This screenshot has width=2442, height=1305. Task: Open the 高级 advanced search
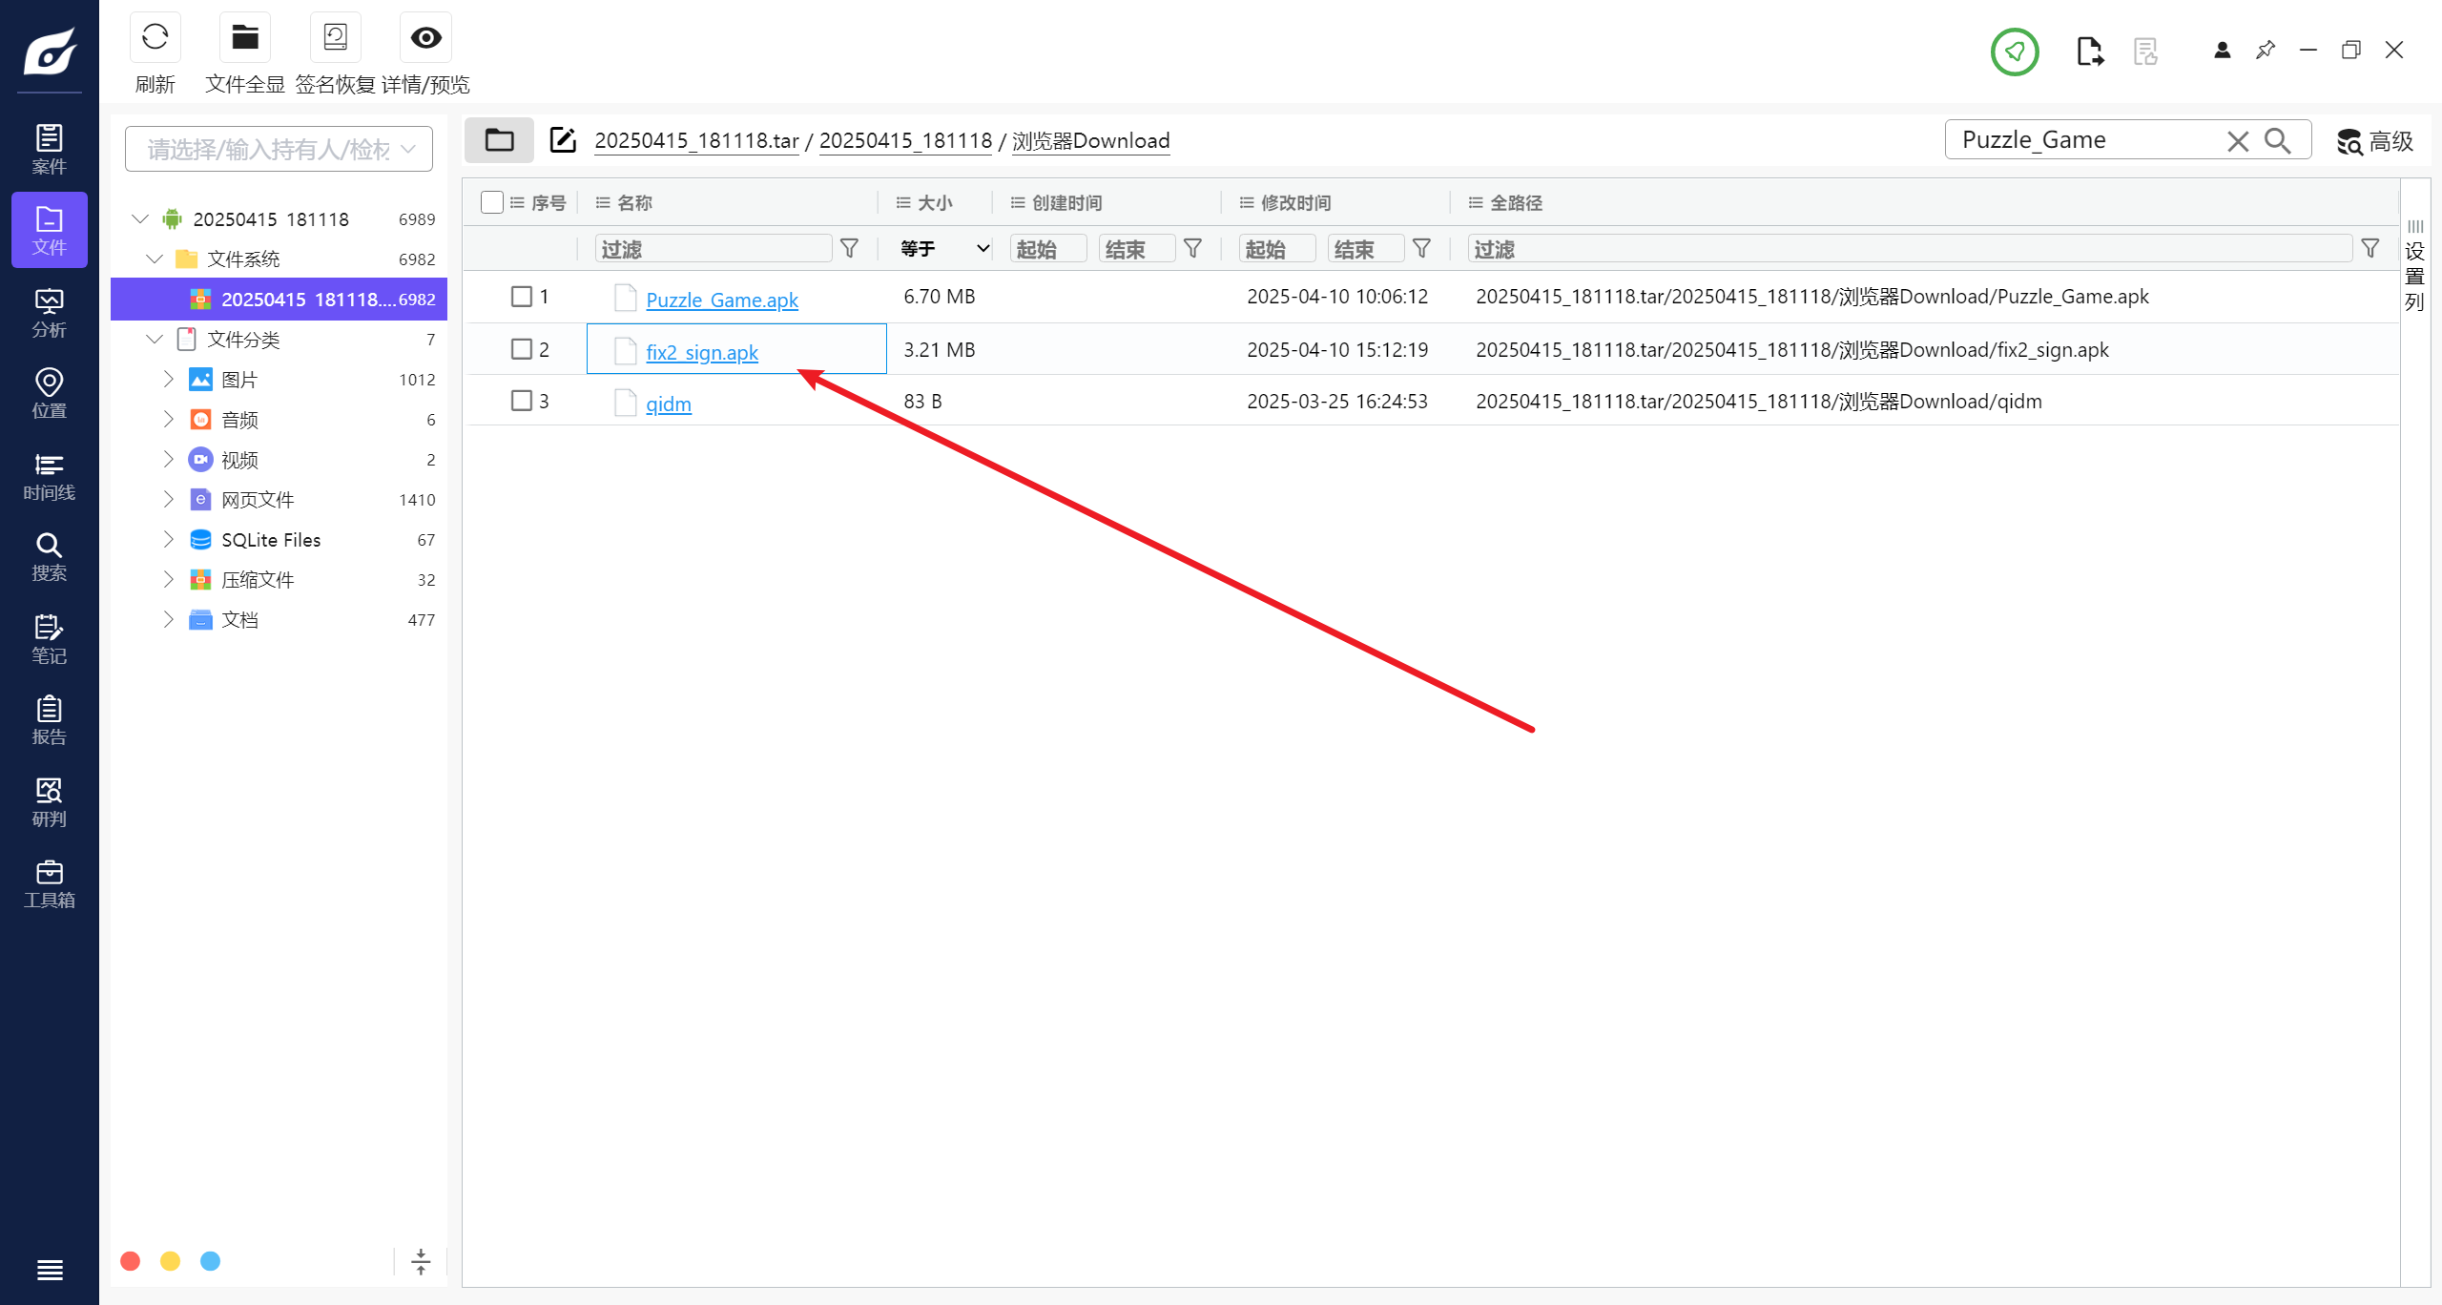tap(2375, 141)
